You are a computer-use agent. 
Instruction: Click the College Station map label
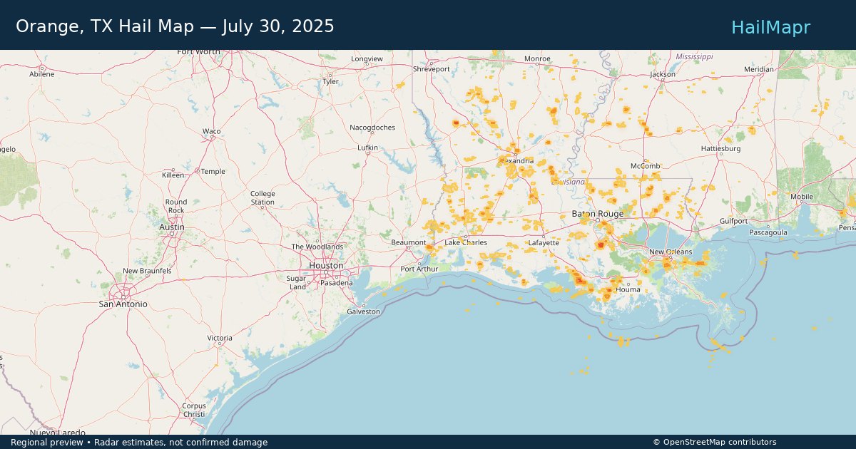pos(263,198)
